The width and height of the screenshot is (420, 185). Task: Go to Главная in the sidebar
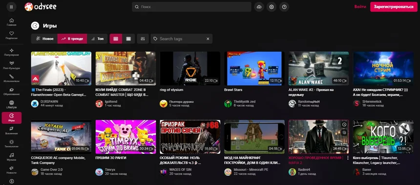(12, 22)
